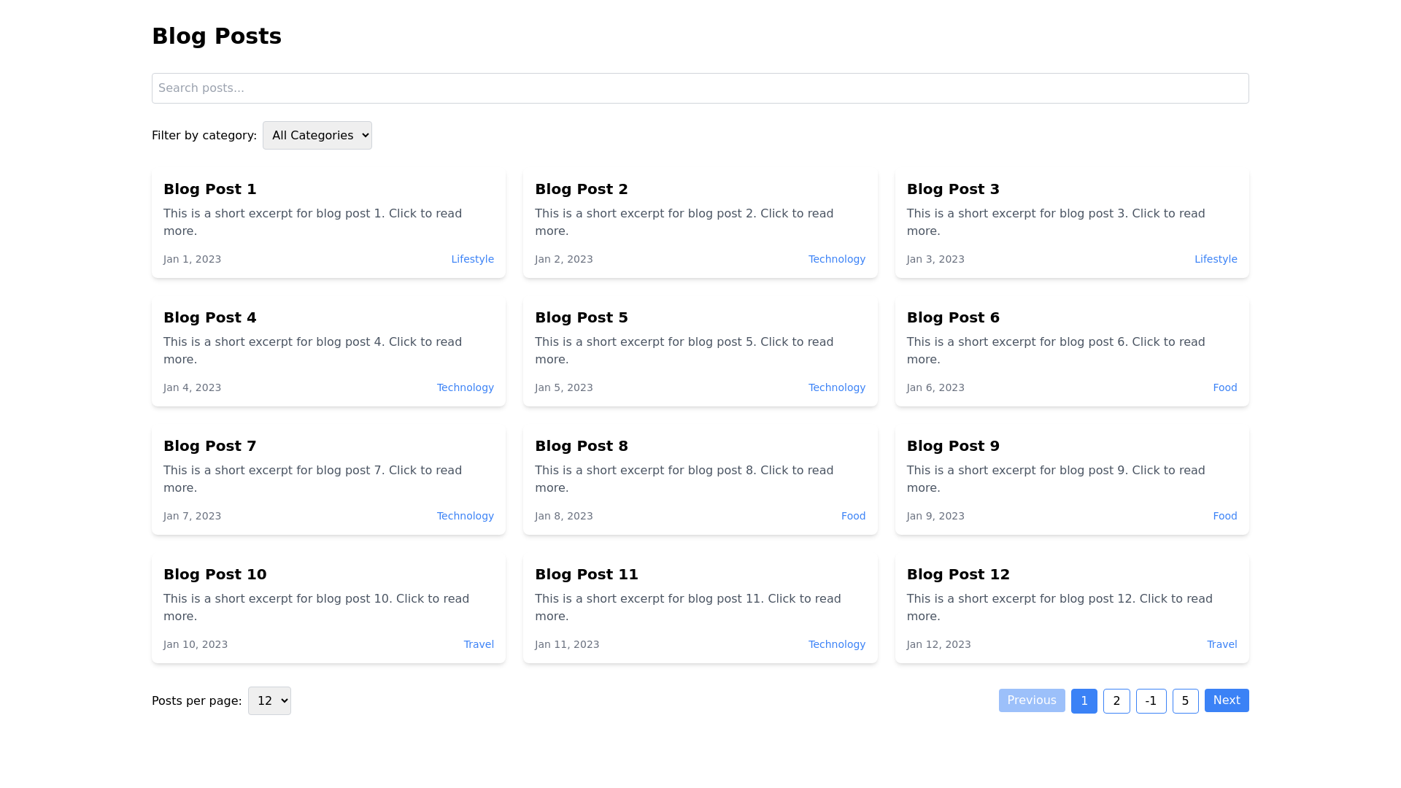Click the -1 pagination button
Viewport: 1401px width, 788px height.
[1151, 701]
